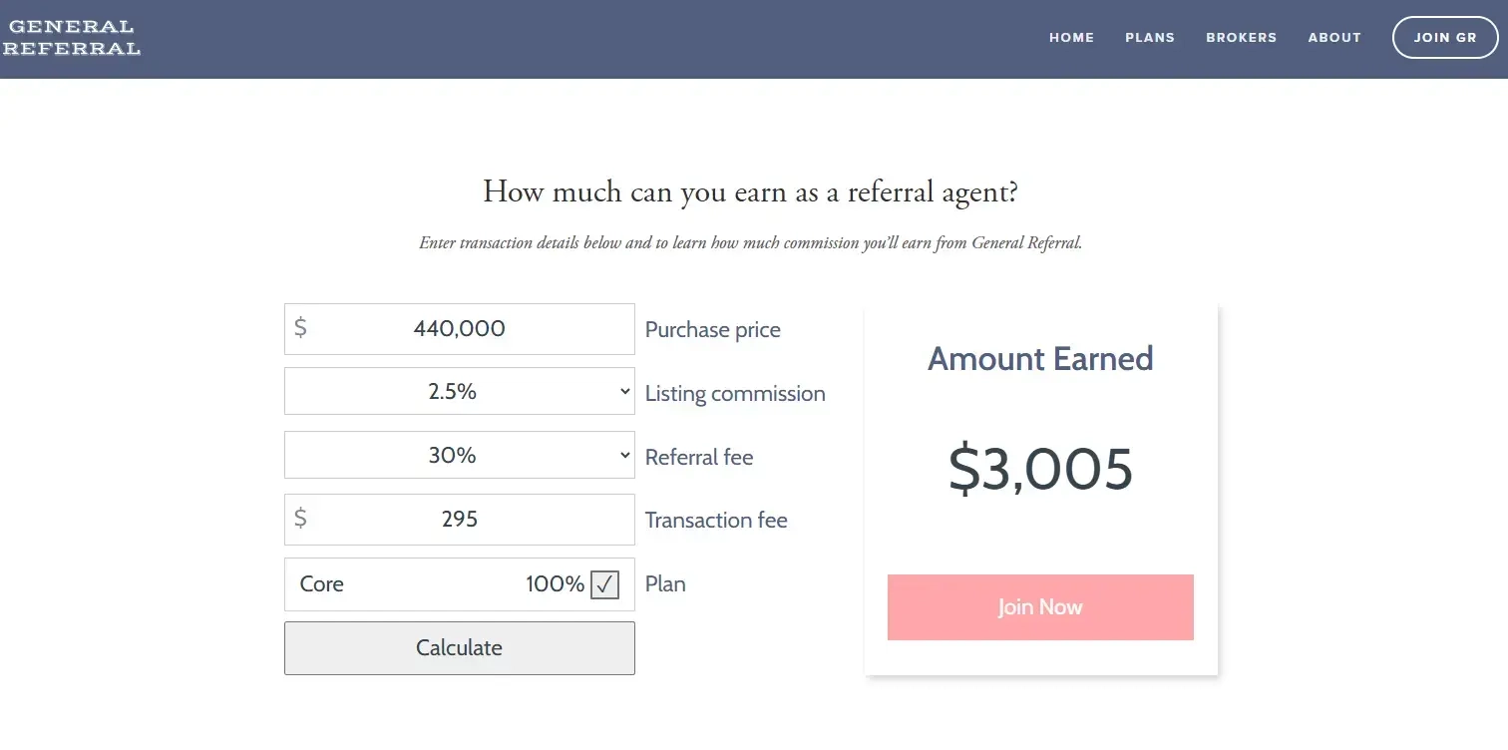Screen dimensions: 1508x750
Task: Click the Referral fee dropdown chevron
Action: tap(624, 456)
